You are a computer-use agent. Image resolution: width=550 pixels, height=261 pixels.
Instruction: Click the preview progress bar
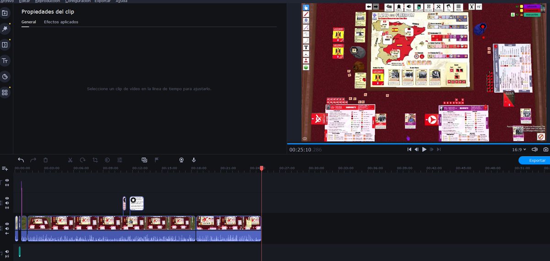pyautogui.click(x=418, y=144)
